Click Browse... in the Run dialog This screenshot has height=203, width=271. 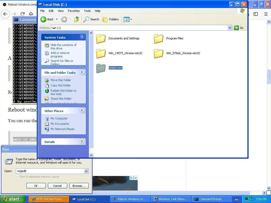(x=79, y=186)
